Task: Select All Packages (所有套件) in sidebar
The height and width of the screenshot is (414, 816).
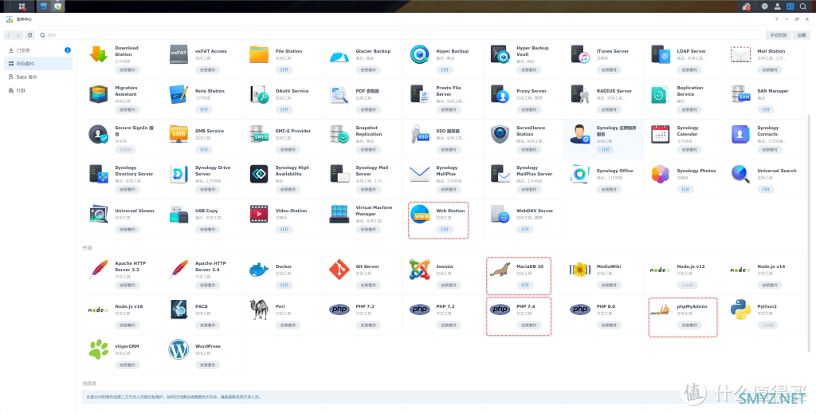Action: tap(38, 64)
